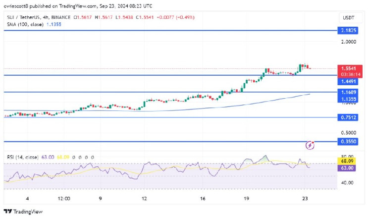Click the date 9 on time axis
This screenshot has height=219, width=369.
tap(100, 199)
